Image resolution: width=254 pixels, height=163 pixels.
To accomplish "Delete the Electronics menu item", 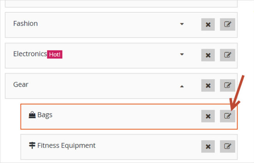I will [x=208, y=55].
